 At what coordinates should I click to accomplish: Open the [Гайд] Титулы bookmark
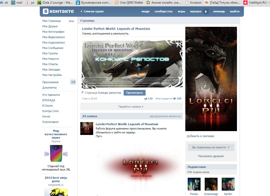(x=222, y=3)
